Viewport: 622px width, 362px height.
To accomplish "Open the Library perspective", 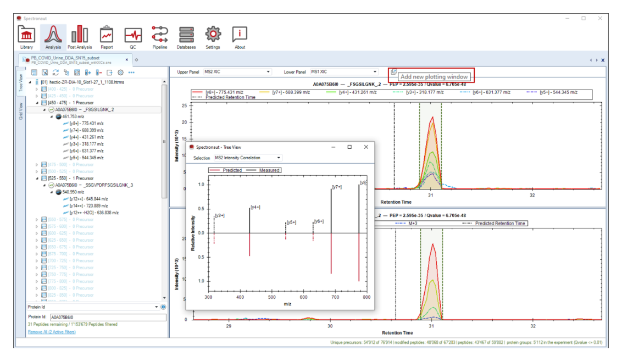I will 26,37.
